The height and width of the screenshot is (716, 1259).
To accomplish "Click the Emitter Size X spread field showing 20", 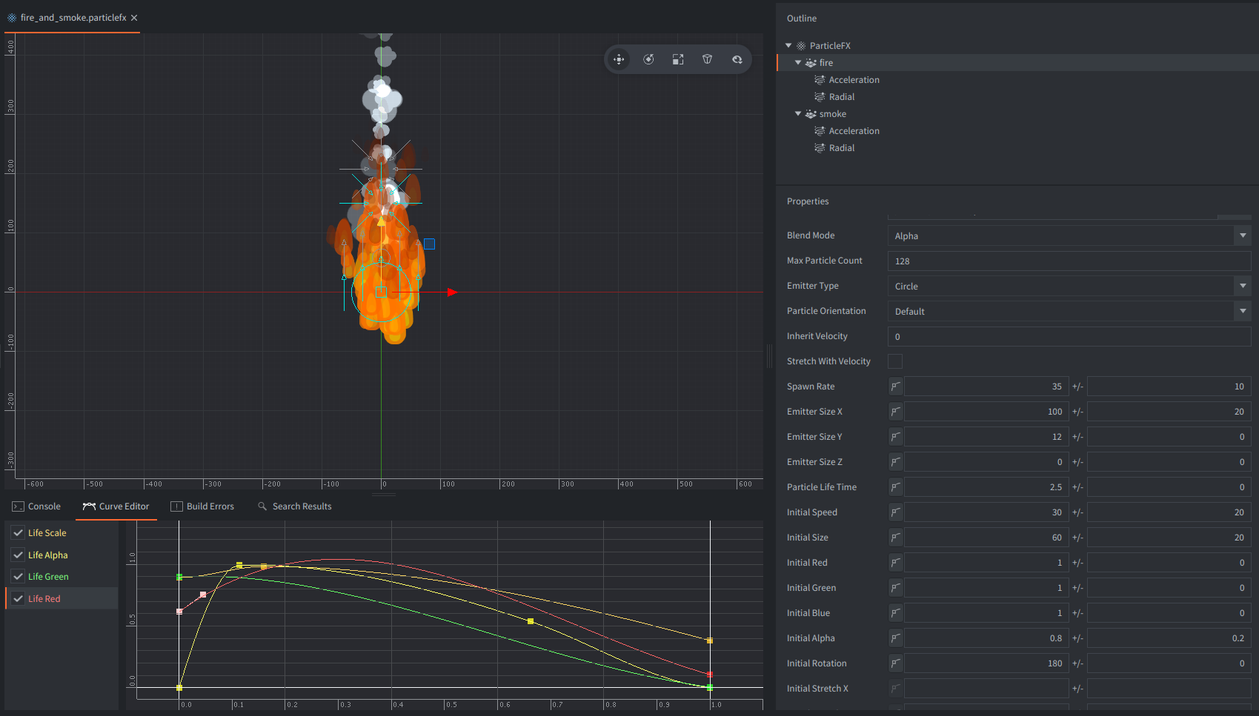I will (x=1169, y=412).
